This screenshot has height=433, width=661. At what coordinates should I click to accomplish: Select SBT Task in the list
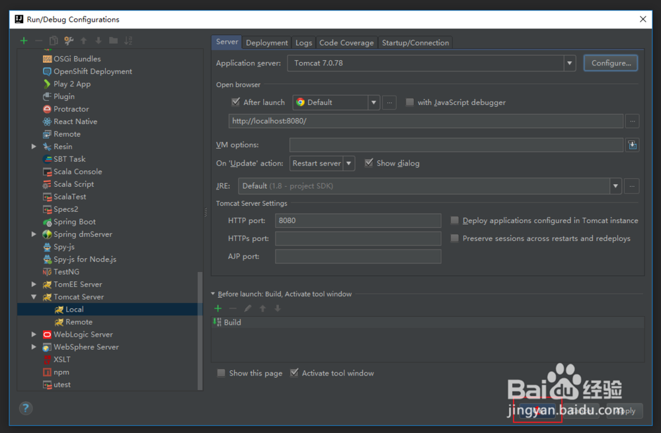[64, 159]
